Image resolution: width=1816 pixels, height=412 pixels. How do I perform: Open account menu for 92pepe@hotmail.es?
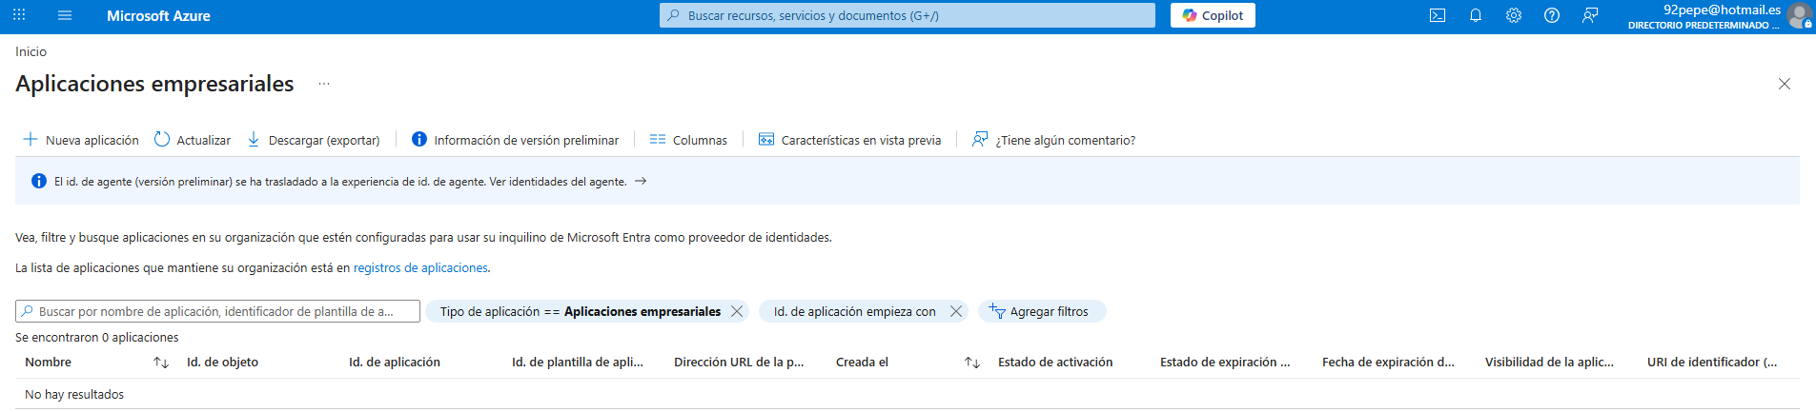(1718, 16)
